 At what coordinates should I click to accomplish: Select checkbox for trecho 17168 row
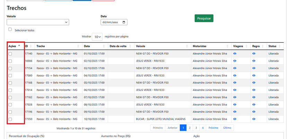(10, 83)
